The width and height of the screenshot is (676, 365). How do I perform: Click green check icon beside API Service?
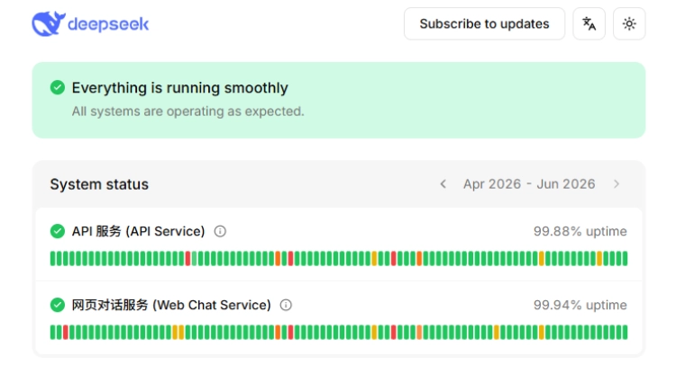point(58,231)
